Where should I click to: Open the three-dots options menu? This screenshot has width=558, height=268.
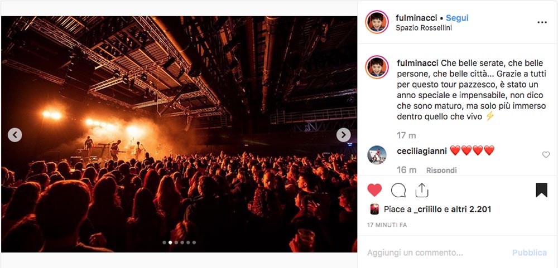coord(542,22)
